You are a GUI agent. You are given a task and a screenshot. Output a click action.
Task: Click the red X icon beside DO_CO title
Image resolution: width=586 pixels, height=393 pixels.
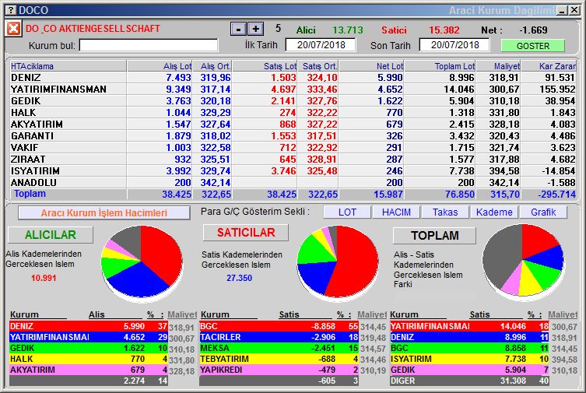point(13,29)
